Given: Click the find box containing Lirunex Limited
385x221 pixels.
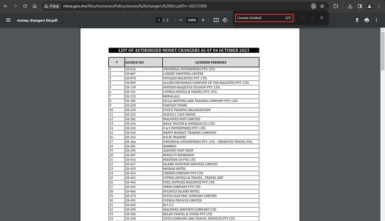Looking at the screenshot, I should point(264,18).
